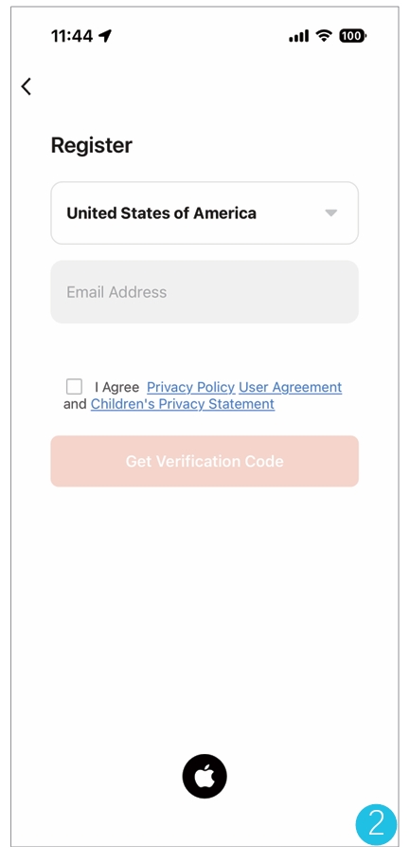Open the Privacy Policy link
This screenshot has height=864, width=410.
191,387
